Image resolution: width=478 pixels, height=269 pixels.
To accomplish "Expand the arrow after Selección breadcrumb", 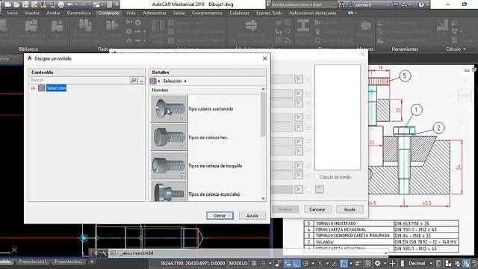I will (x=185, y=81).
